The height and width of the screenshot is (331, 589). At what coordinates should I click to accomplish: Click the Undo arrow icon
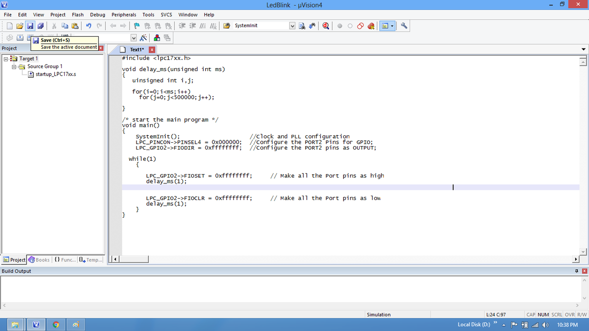[88, 25]
